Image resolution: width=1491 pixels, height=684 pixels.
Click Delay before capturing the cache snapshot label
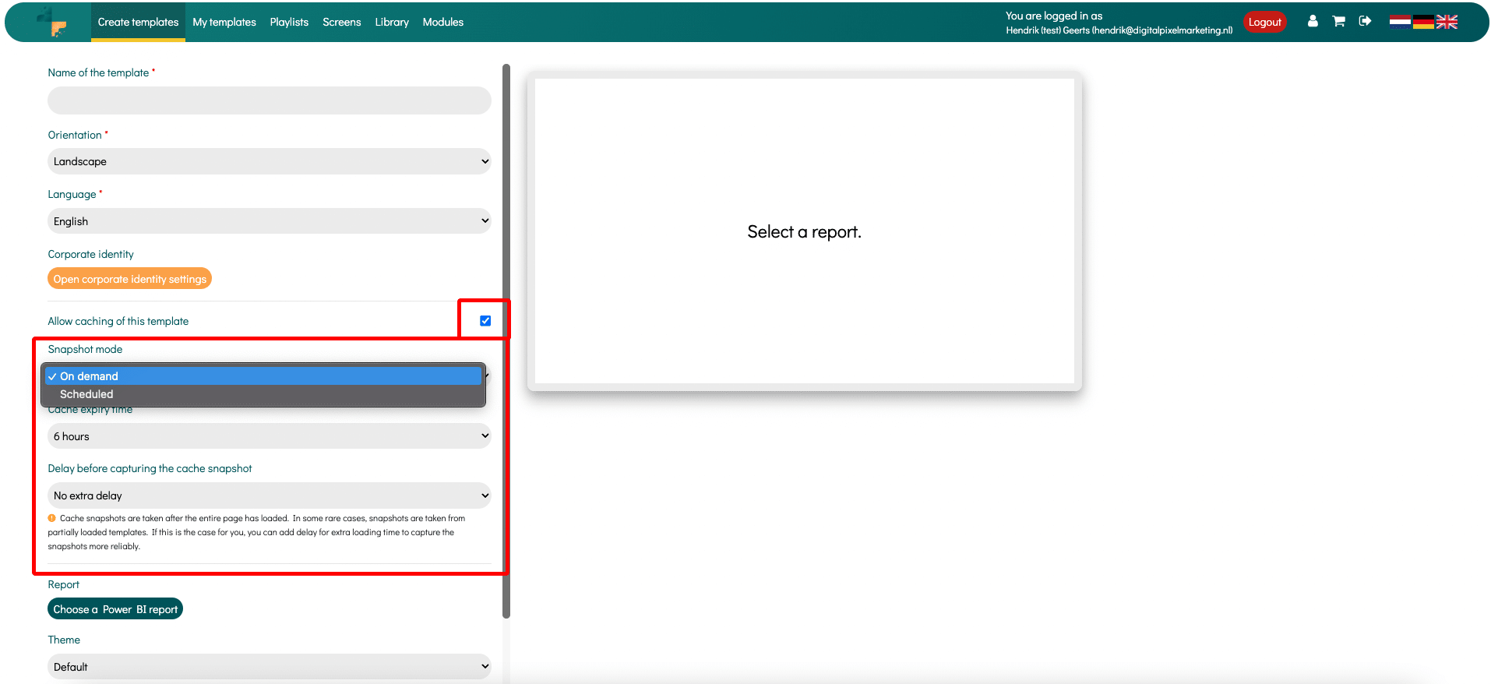tap(150, 468)
